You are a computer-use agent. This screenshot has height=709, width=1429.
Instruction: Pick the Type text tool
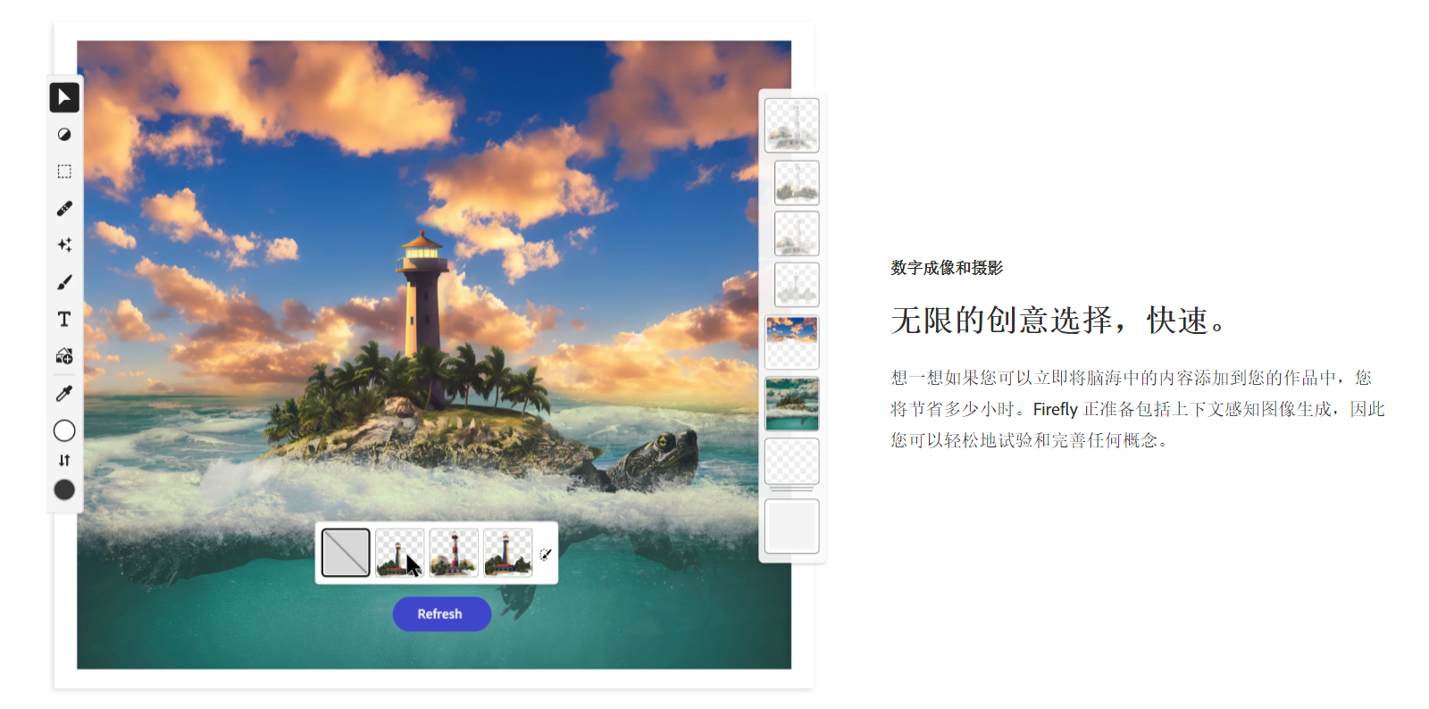[x=64, y=319]
